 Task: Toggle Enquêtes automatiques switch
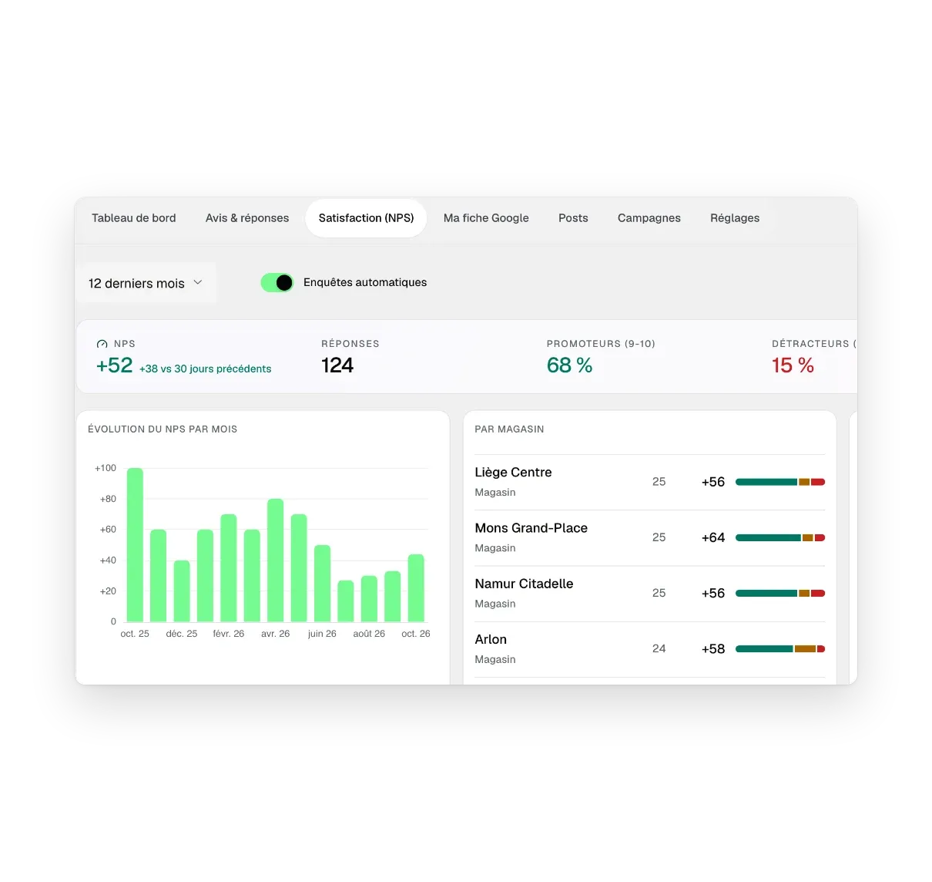click(277, 283)
